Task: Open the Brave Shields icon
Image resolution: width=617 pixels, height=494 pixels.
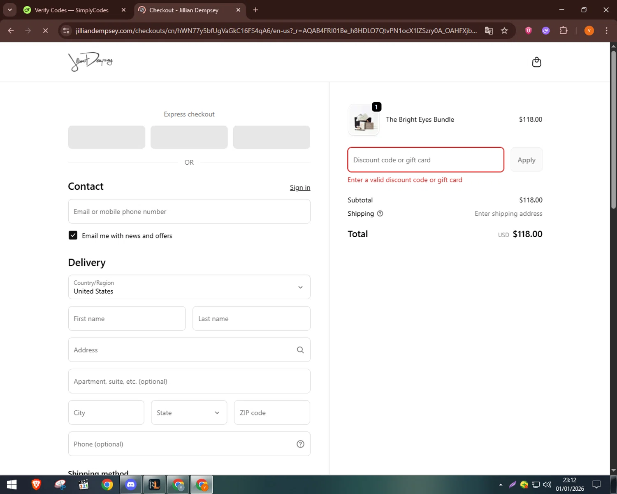Action: (x=529, y=30)
